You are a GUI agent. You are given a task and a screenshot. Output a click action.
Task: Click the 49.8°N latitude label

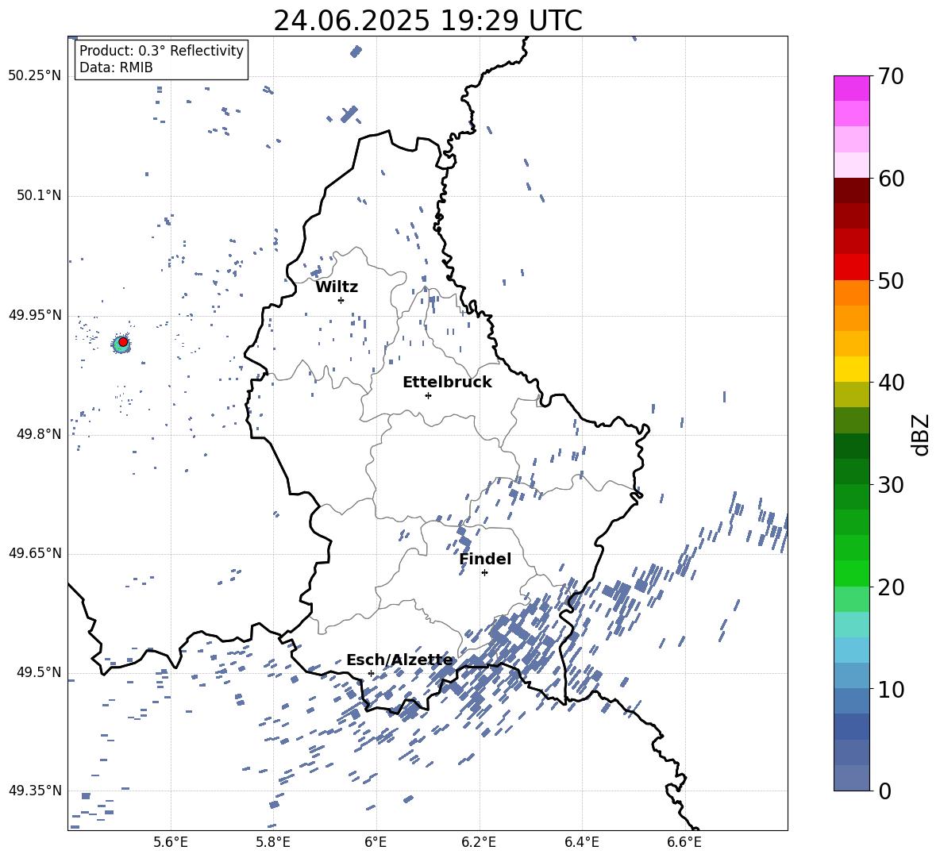click(39, 434)
